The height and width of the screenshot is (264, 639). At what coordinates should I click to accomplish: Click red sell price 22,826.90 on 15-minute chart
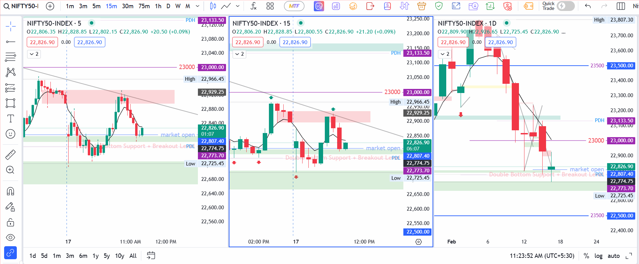tap(248, 42)
